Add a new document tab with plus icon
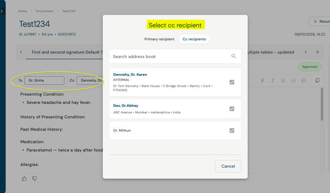Image resolution: width=330 pixels, height=193 pixels. pyautogui.click(x=317, y=52)
